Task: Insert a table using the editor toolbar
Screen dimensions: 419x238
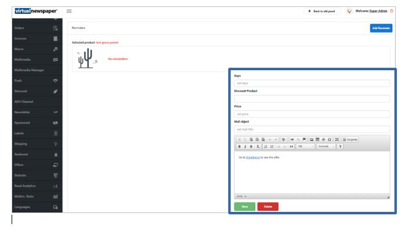Action: (x=317, y=140)
